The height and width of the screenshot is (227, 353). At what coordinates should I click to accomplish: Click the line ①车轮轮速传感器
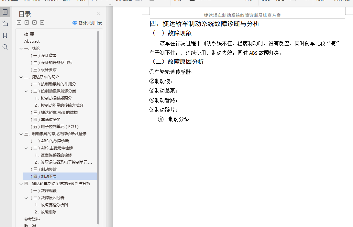click(171, 72)
